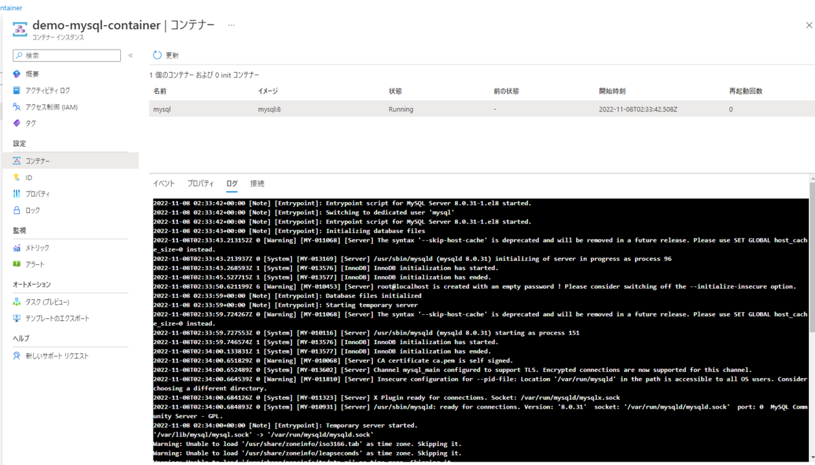Image resolution: width=815 pixels, height=465 pixels.
Task: Click the magnifier icon in search box
Action: (19, 55)
